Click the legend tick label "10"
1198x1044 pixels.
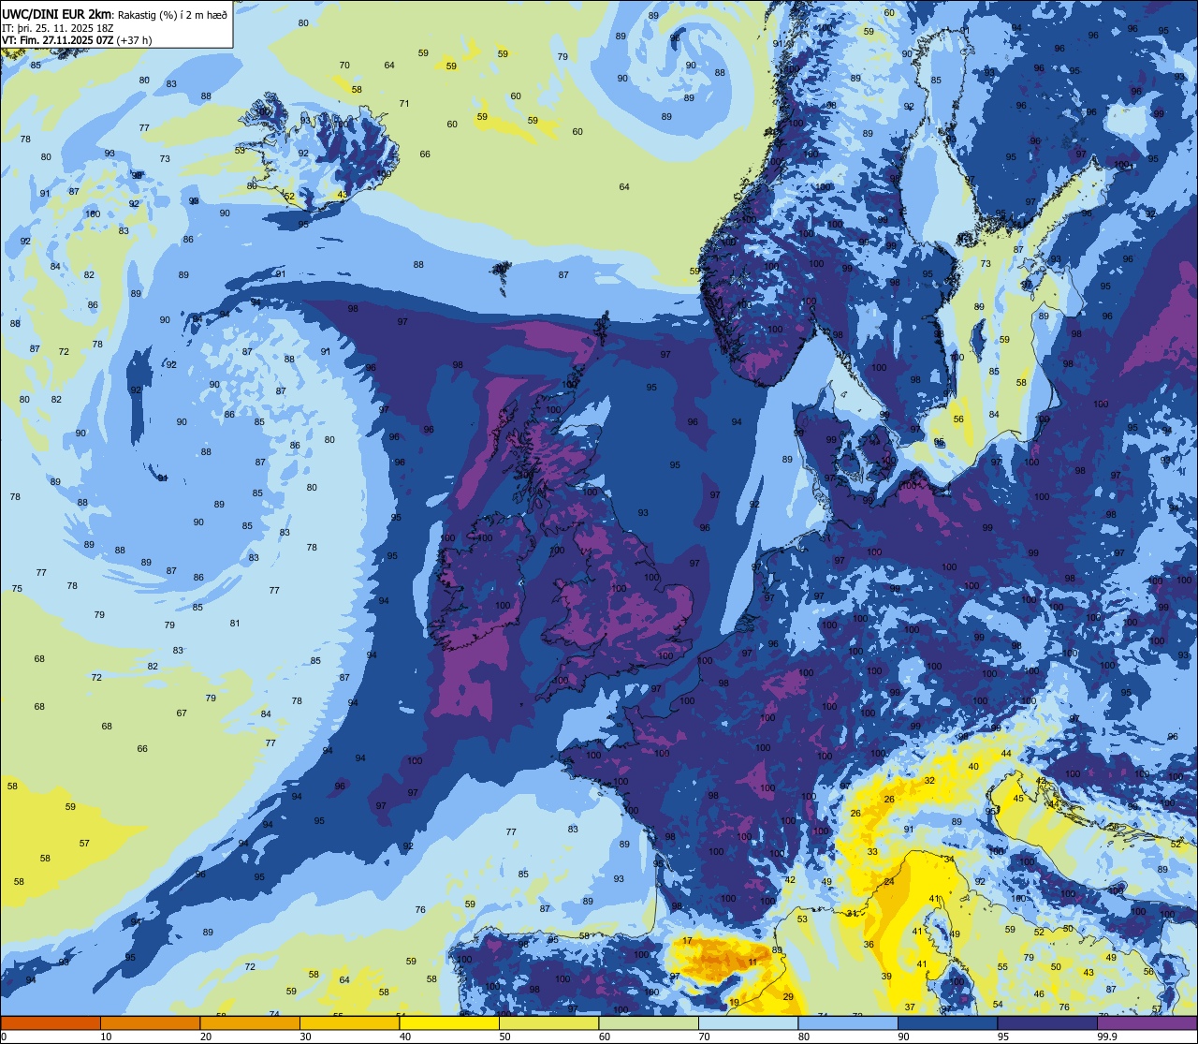106,1037
